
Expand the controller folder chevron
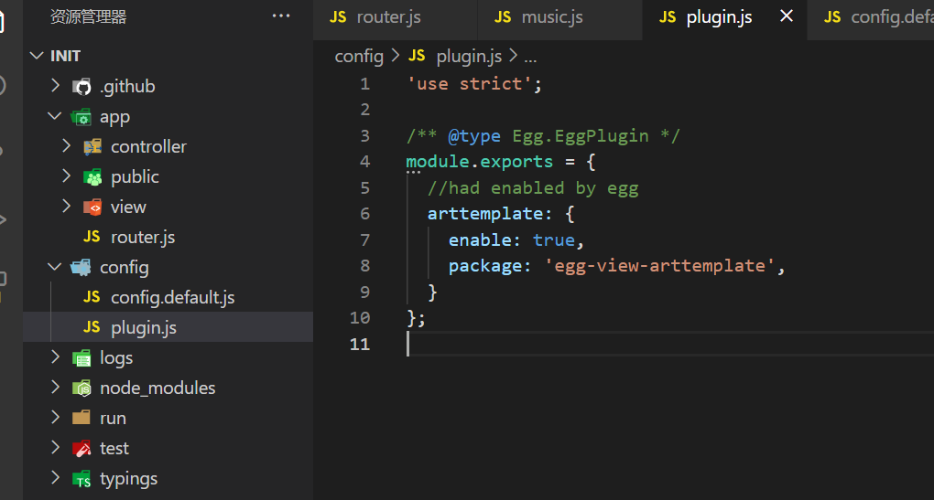(x=67, y=145)
